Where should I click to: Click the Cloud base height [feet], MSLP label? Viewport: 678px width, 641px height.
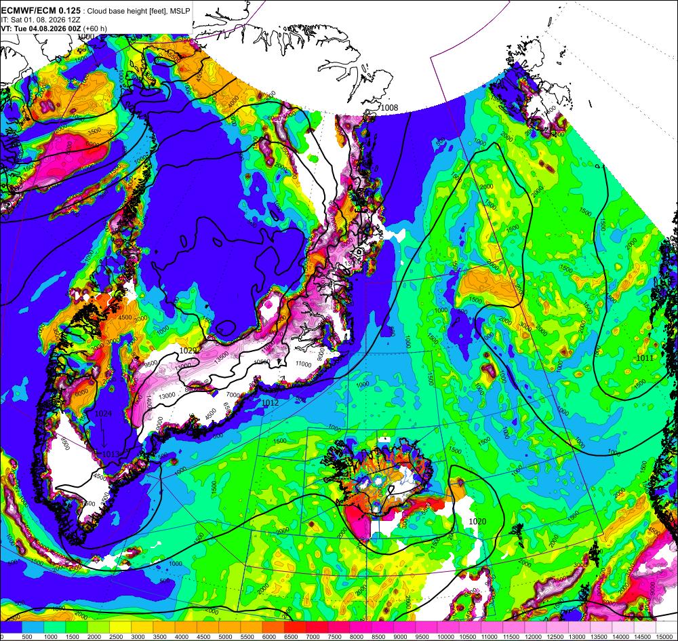(138, 12)
